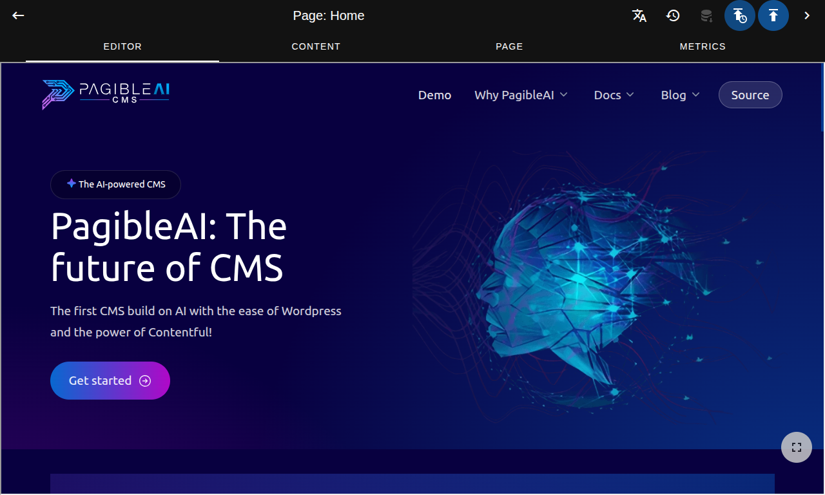This screenshot has width=825, height=495.
Task: Select the EDITOR tab
Action: click(122, 46)
